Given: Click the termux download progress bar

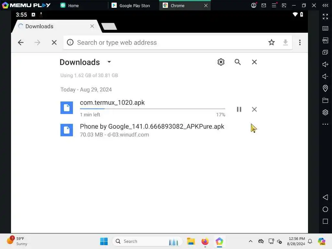Looking at the screenshot, I should tap(152, 109).
